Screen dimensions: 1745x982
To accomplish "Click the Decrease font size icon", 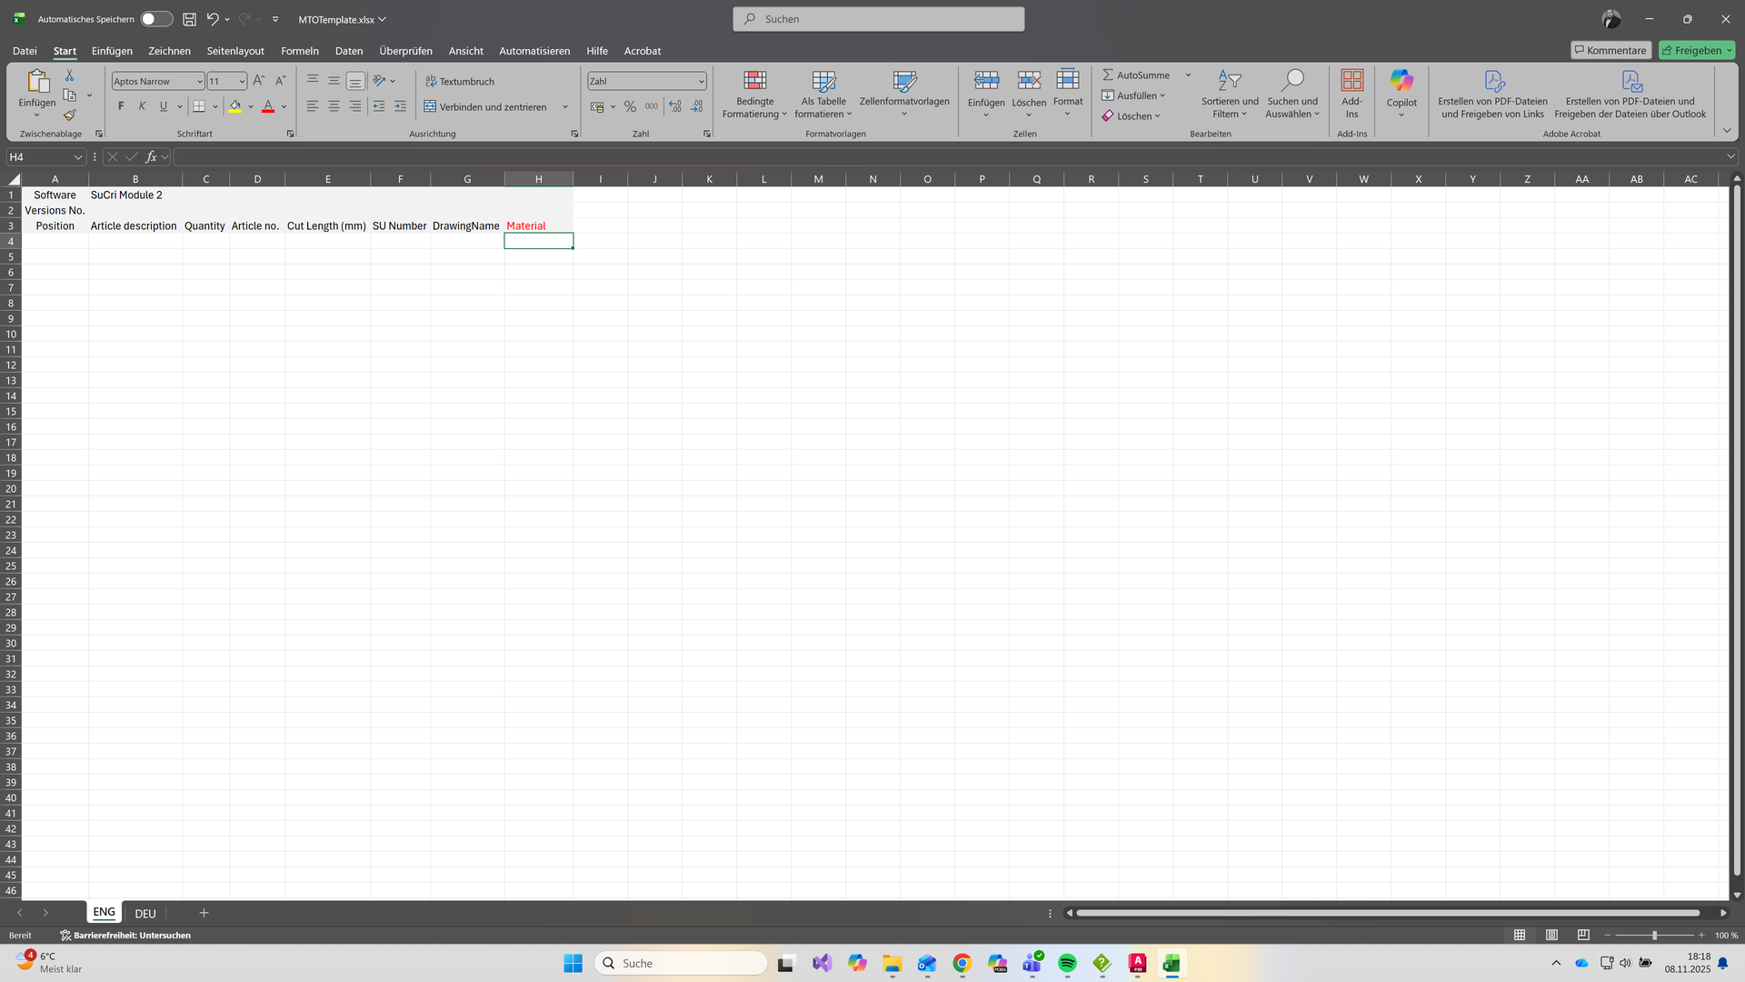I will point(281,81).
